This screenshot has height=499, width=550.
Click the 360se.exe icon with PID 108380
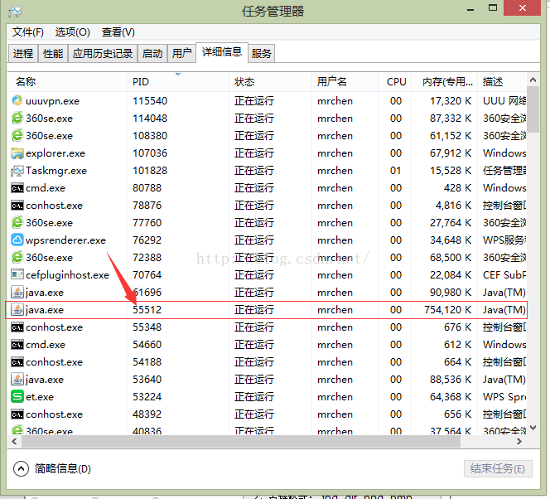[17, 135]
